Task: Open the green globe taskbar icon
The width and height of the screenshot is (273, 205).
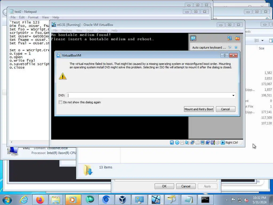Action: point(90,199)
